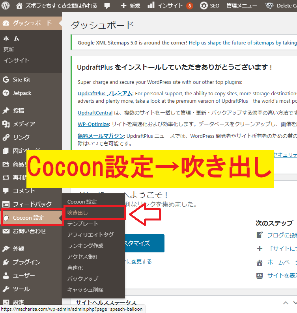Open the UpdraftCentral link
Viewport: 297px width, 313px height.
[x=95, y=113]
